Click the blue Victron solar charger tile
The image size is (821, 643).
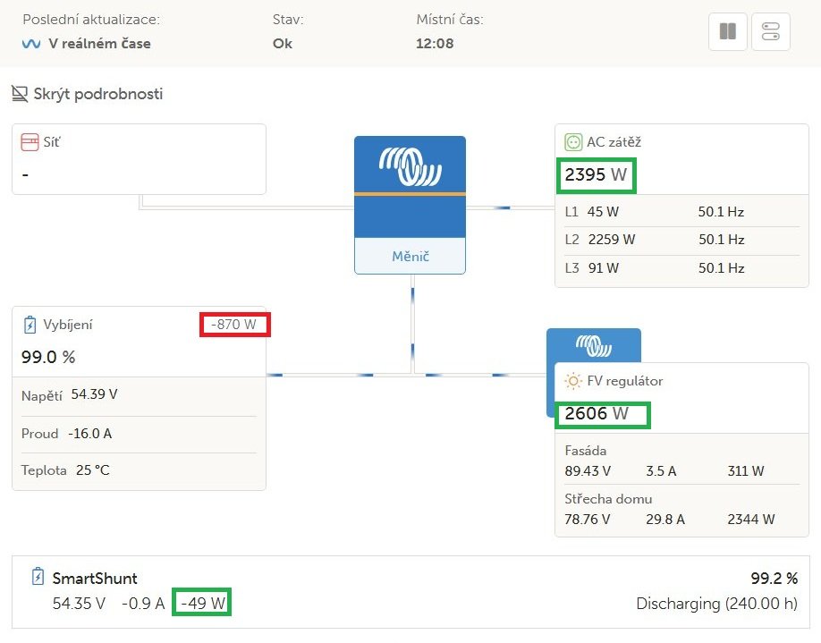coord(594,345)
